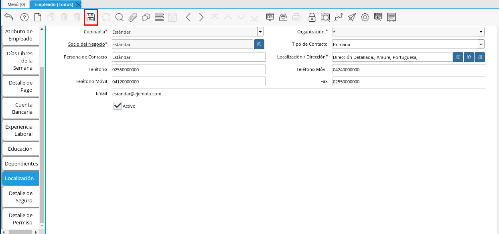The image size is (499, 234).
Task: Open attachments with the paperclip icon
Action: (x=133, y=17)
